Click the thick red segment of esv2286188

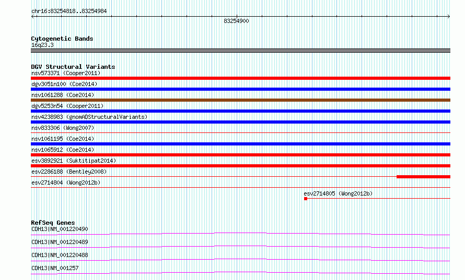[x=424, y=177]
